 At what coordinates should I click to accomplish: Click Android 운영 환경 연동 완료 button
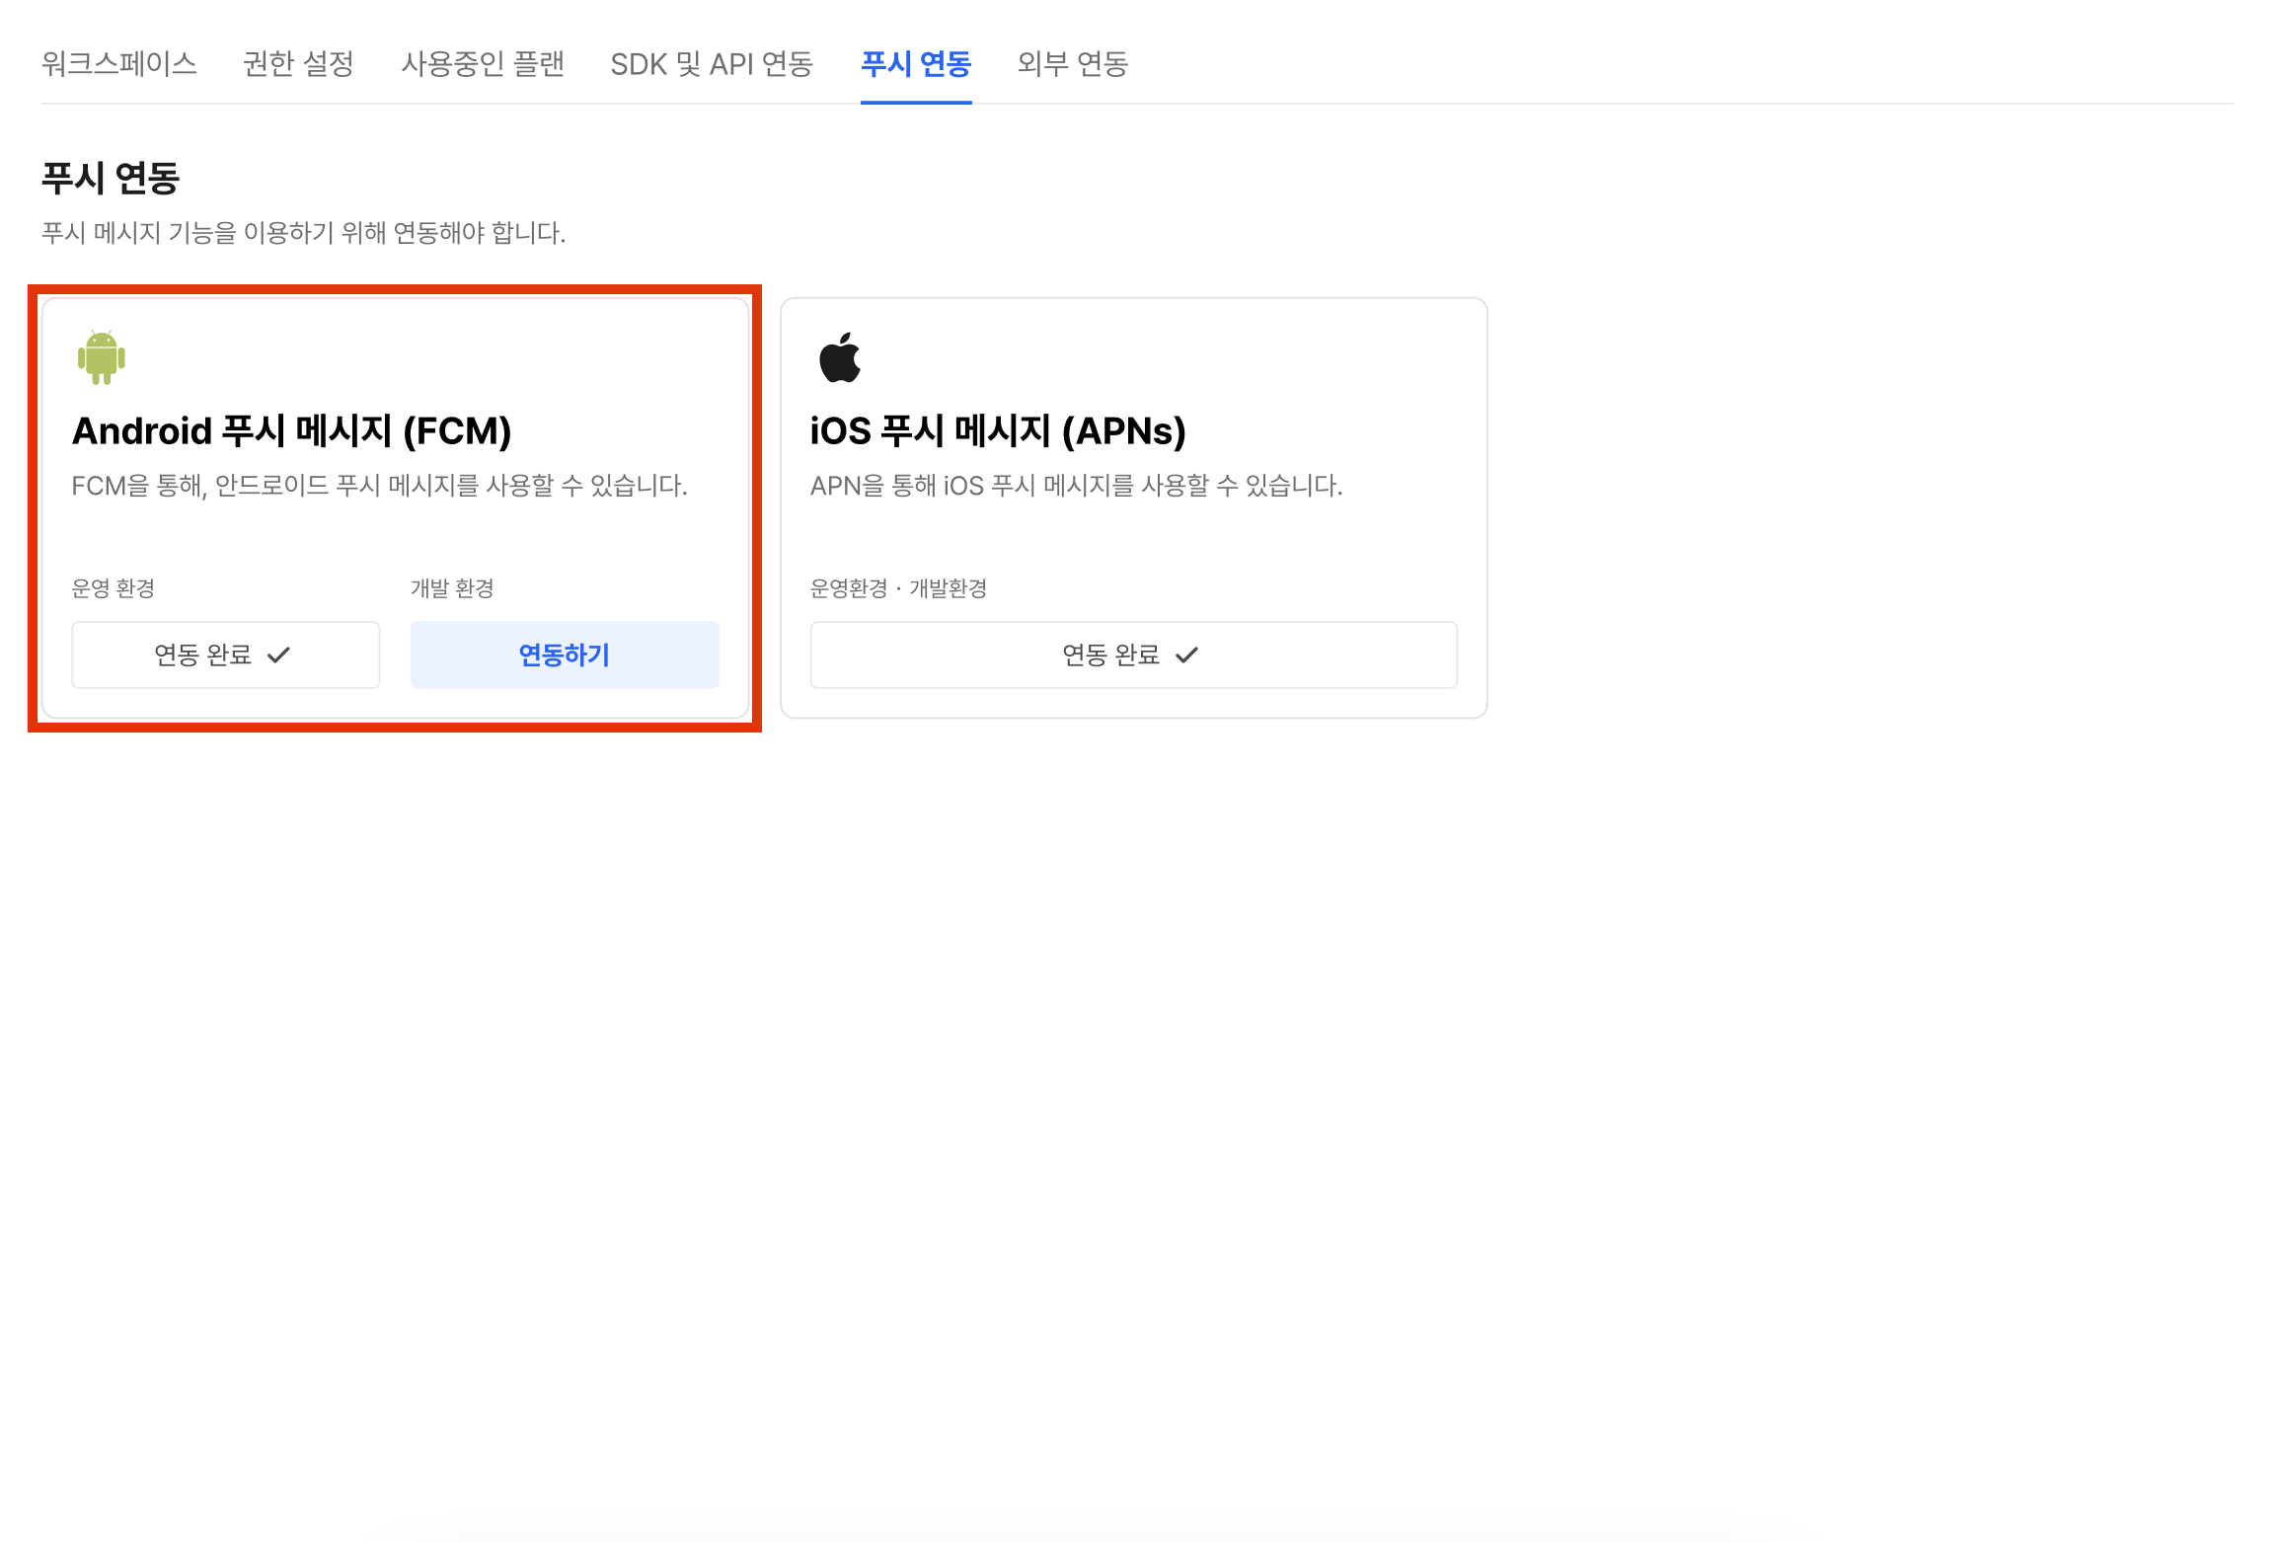(x=225, y=655)
